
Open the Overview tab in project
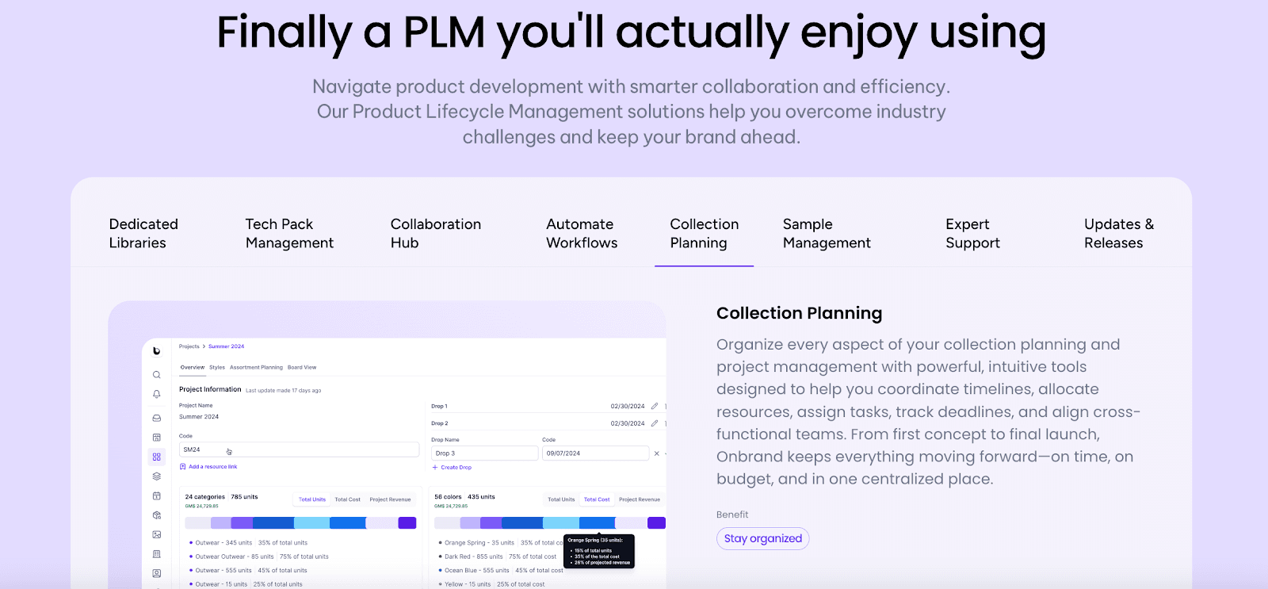193,368
